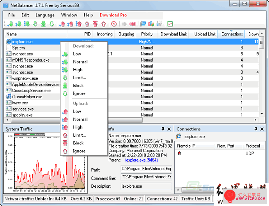Screen dimensions: 269x206
Task: Click the download Ignore toolbar icon
Action: point(51,24)
